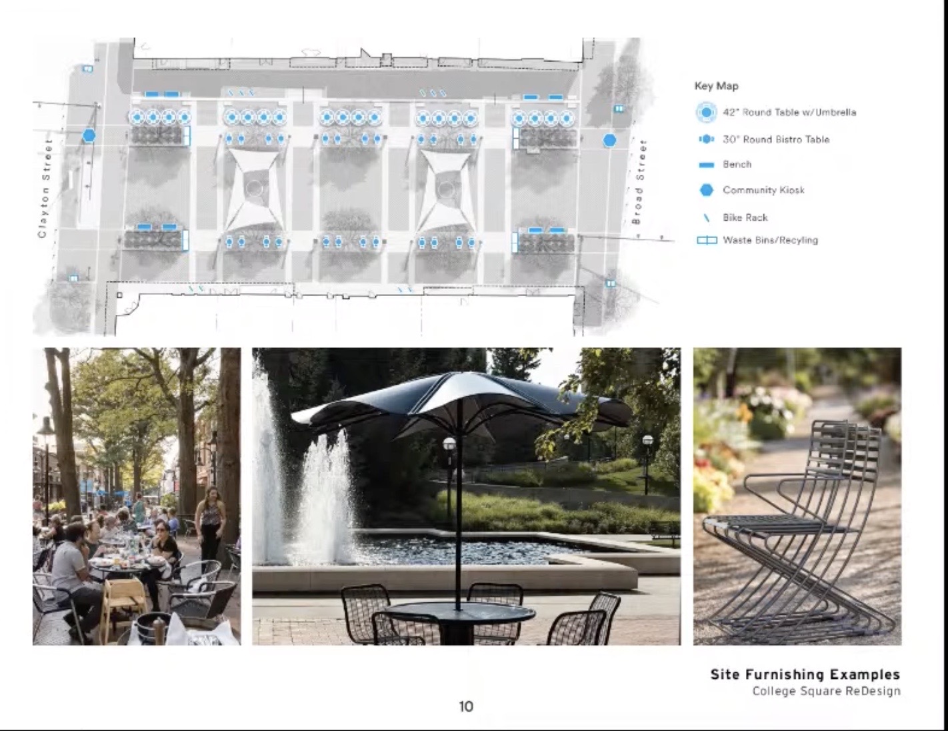The image size is (948, 731).
Task: Click the page number 10
Action: 466,706
